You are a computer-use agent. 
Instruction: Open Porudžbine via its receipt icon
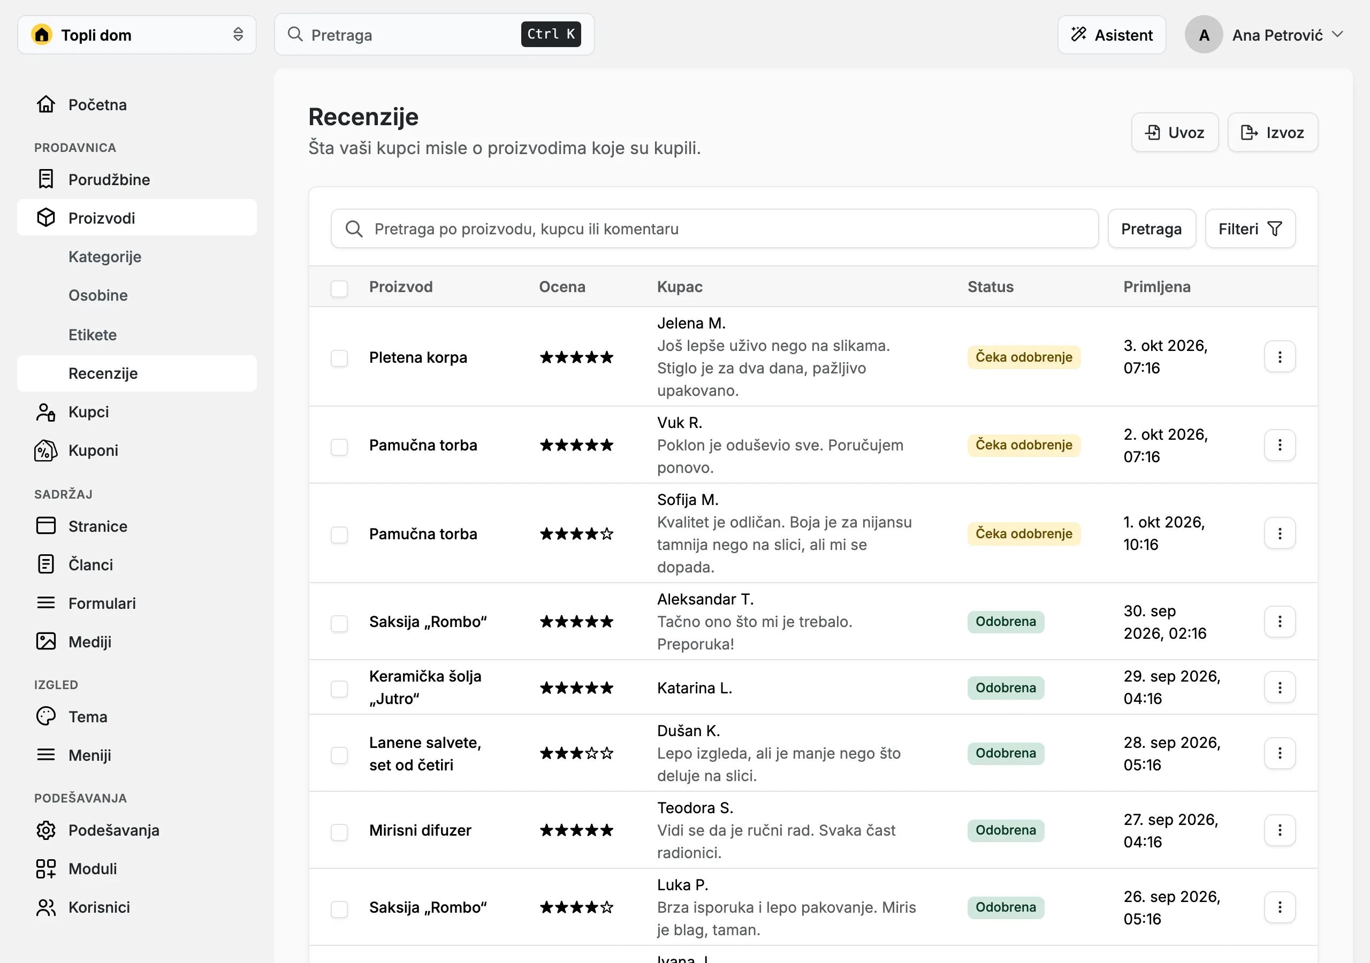pos(46,179)
